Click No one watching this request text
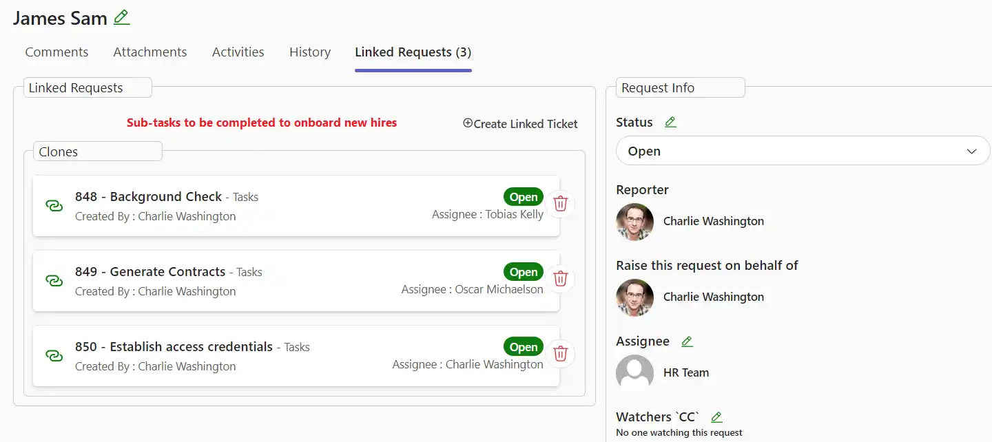Viewport: 992px width, 442px height. tap(679, 433)
